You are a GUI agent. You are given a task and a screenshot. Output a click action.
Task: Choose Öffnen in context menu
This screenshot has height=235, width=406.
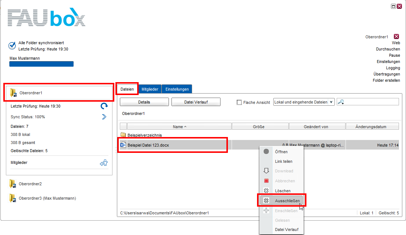coord(281,152)
